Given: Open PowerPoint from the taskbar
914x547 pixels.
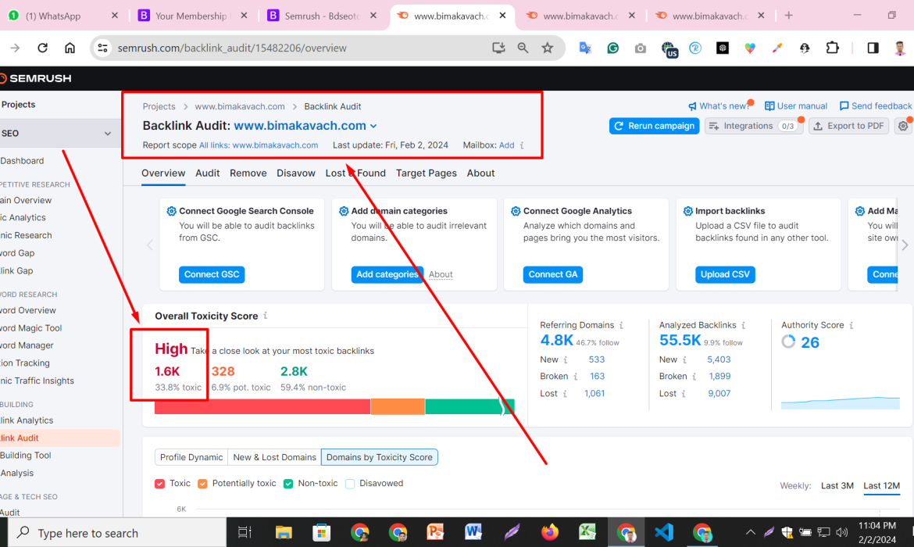Looking at the screenshot, I should [x=435, y=532].
